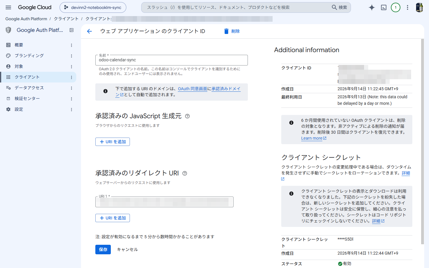429x268 pixels.
Task: Collapse the side navigation panel
Action: (x=71, y=30)
